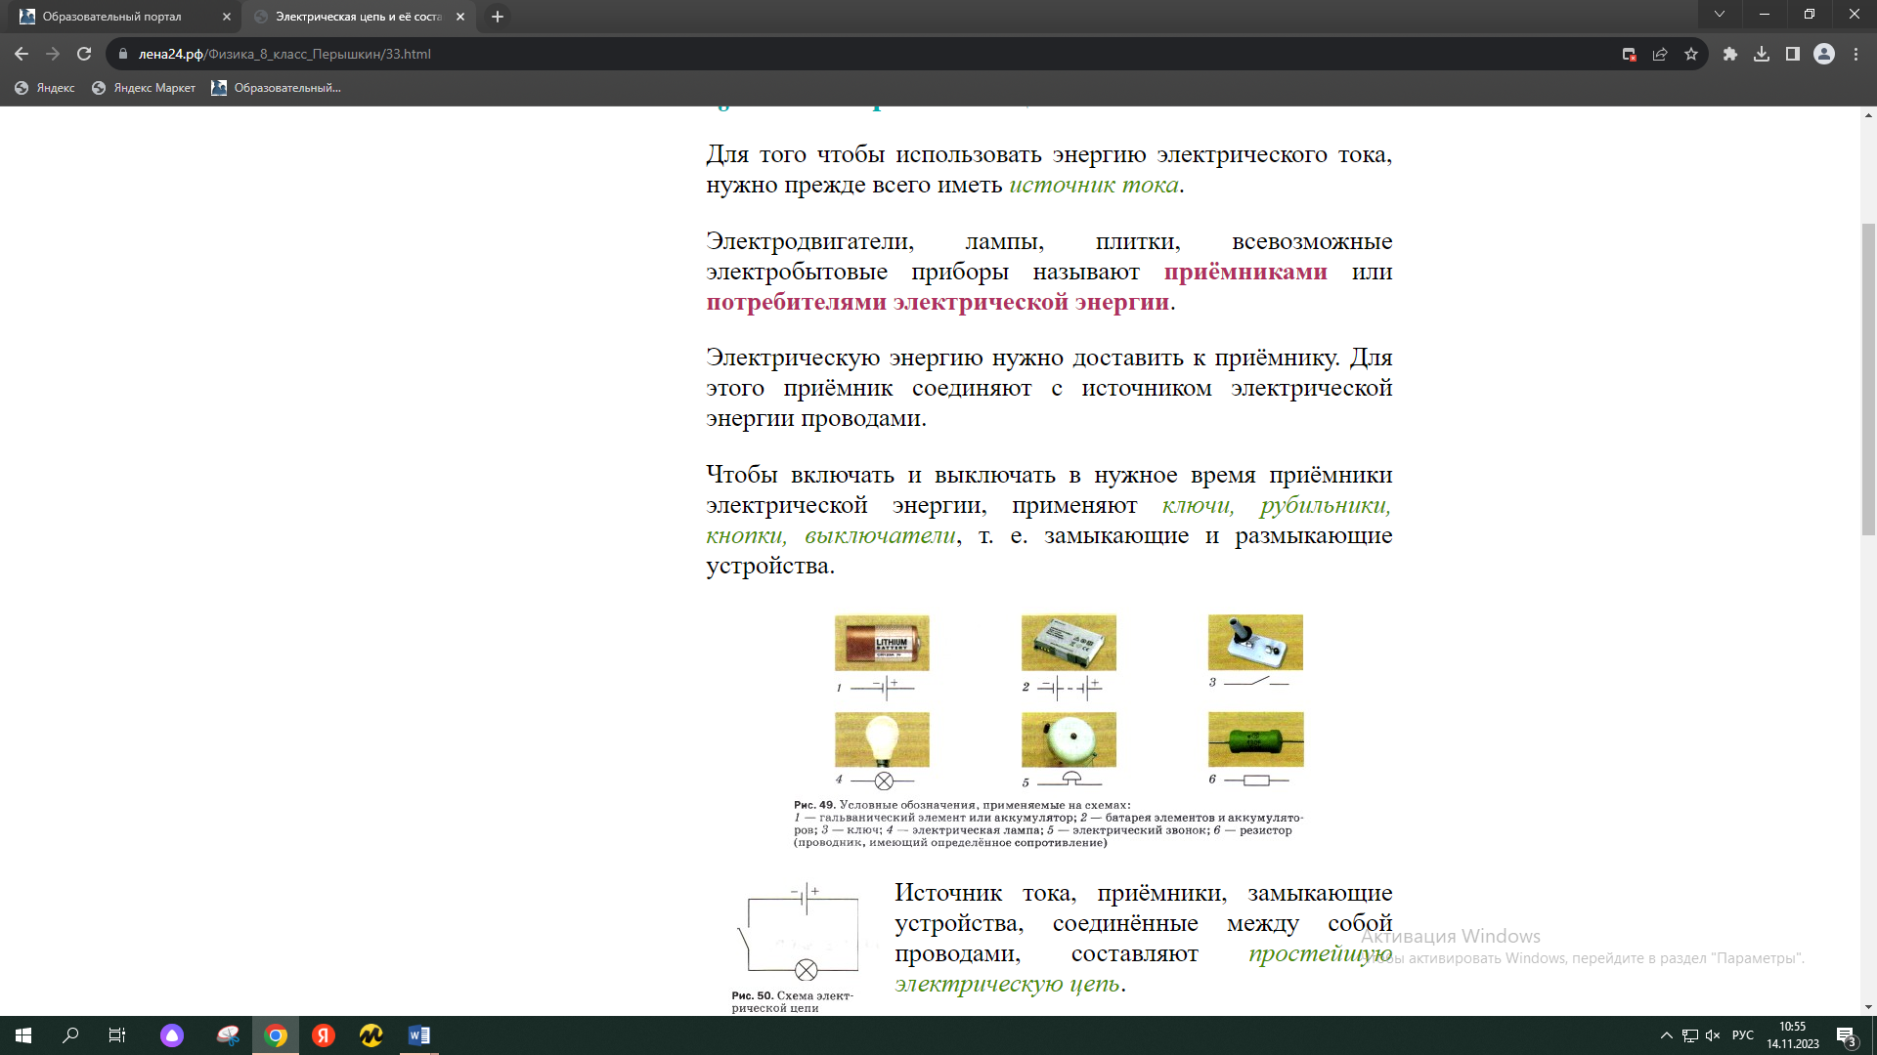Click the highlighted word приёмниками
Screen dimensions: 1877x1055
point(1245,272)
